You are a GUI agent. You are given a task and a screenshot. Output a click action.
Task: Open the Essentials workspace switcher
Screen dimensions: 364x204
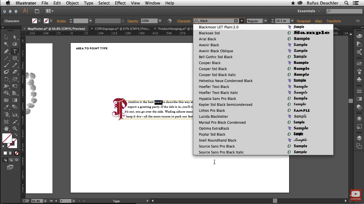tap(309, 11)
